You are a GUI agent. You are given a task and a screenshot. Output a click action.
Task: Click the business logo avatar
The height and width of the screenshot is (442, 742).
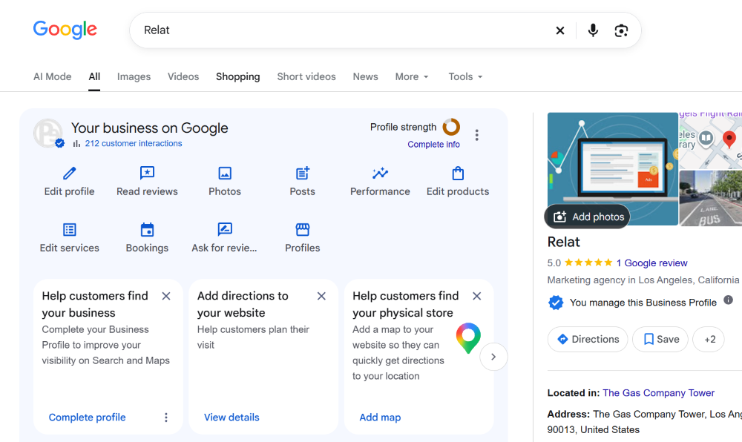(47, 133)
